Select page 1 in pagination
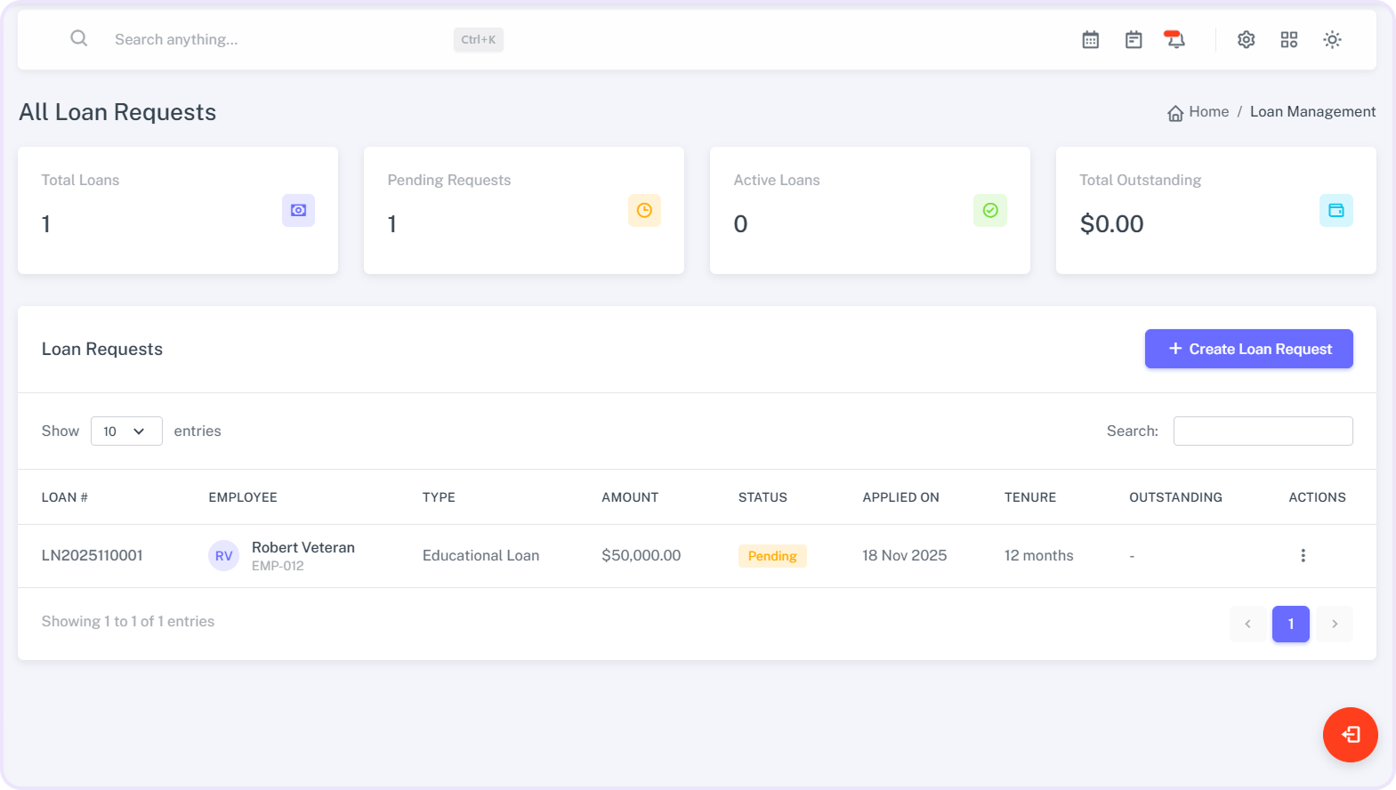Viewport: 1396px width, 790px height. tap(1290, 624)
